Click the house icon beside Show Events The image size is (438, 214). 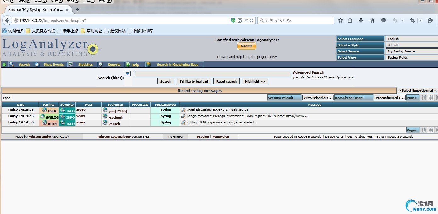pos(37,64)
